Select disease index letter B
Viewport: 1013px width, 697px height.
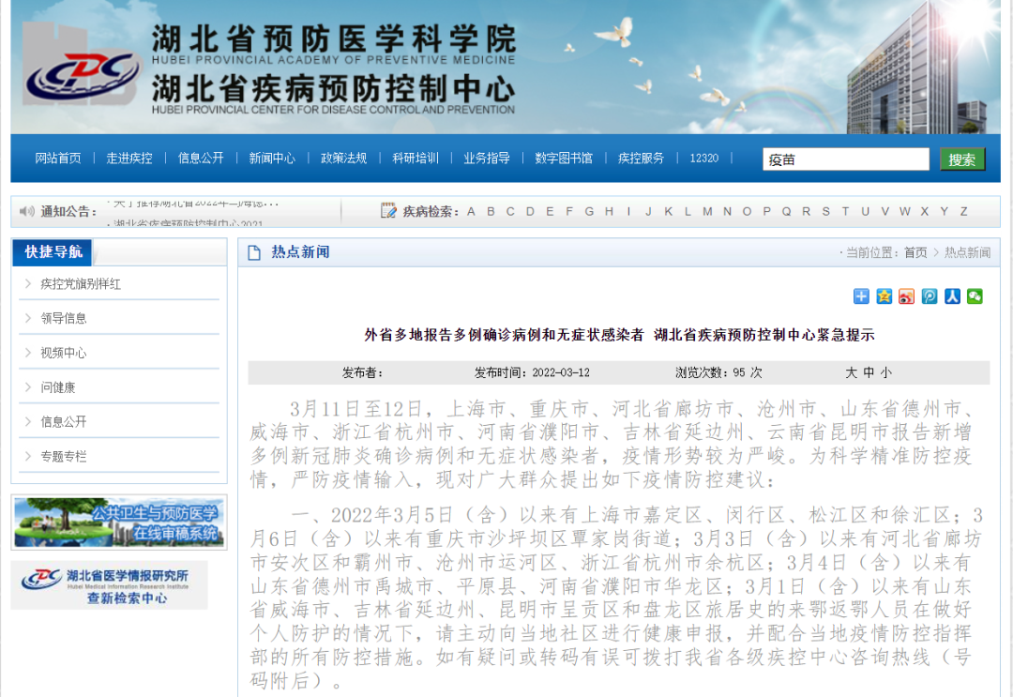click(x=491, y=211)
